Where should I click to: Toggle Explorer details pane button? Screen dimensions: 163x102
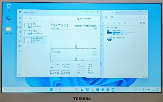coord(142,23)
